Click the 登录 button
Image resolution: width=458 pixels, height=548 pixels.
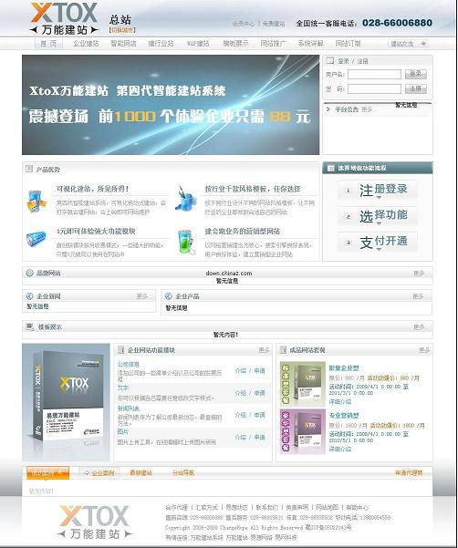click(x=416, y=74)
